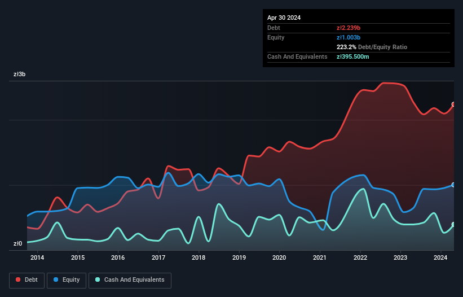Click the zł3b y-axis label

pyautogui.click(x=20, y=74)
